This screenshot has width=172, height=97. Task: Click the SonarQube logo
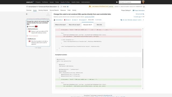(x=30, y=2)
